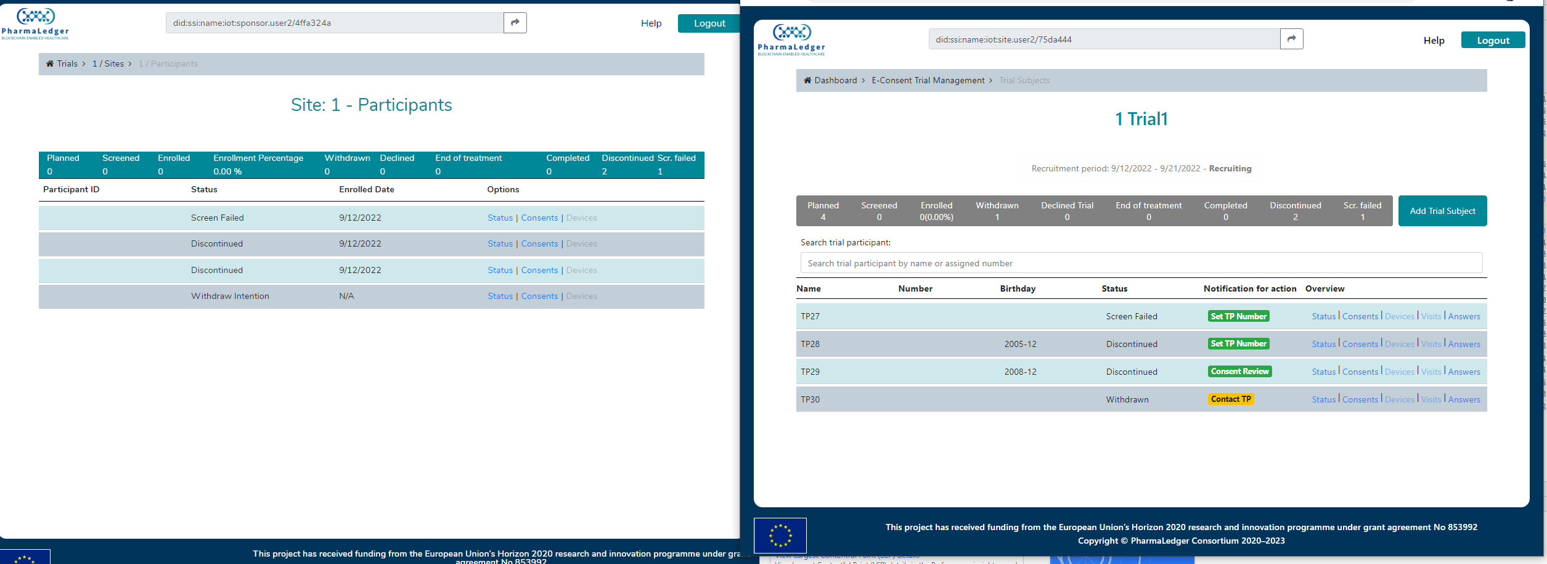Screen dimensions: 1547x564
Task: Click the home icon beside the Dashboard breadcrumb
Action: 807,80
